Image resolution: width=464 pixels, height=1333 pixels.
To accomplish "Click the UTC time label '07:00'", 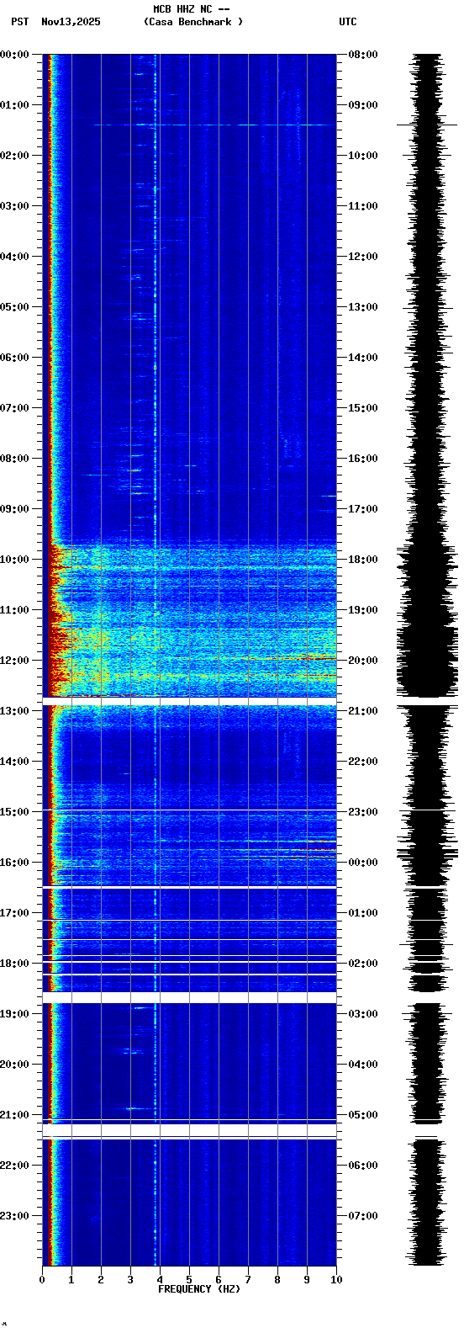I will coord(363,1216).
